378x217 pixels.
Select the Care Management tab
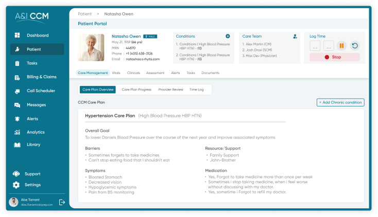click(93, 73)
